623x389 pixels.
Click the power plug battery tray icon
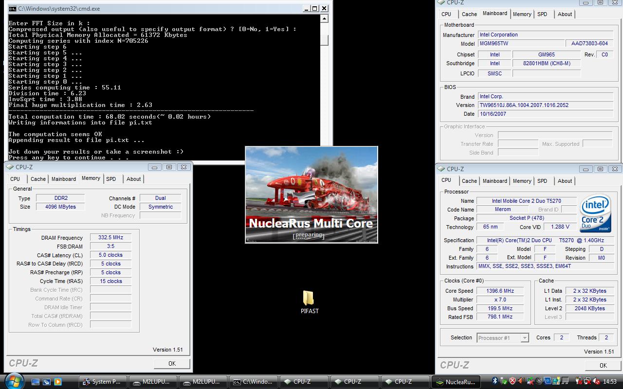pos(579,381)
